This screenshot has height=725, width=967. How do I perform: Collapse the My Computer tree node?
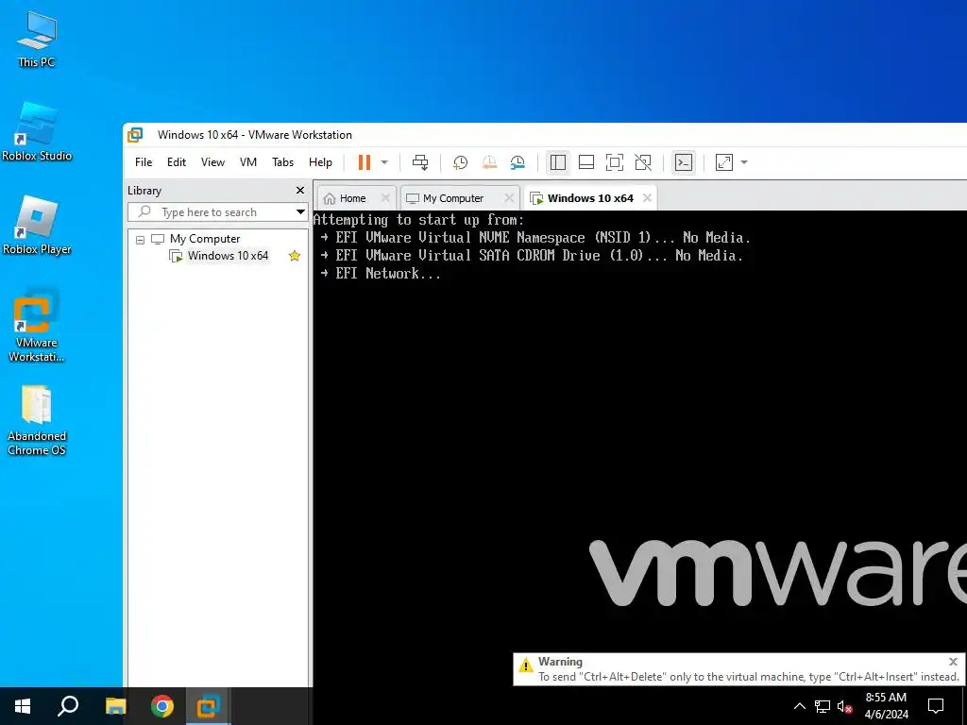click(x=140, y=239)
